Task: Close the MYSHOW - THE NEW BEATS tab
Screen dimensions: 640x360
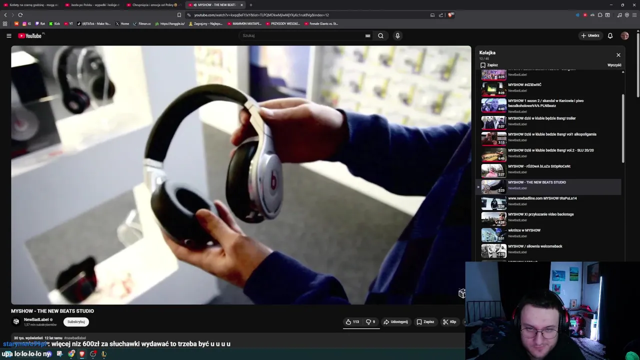Action: (241, 5)
